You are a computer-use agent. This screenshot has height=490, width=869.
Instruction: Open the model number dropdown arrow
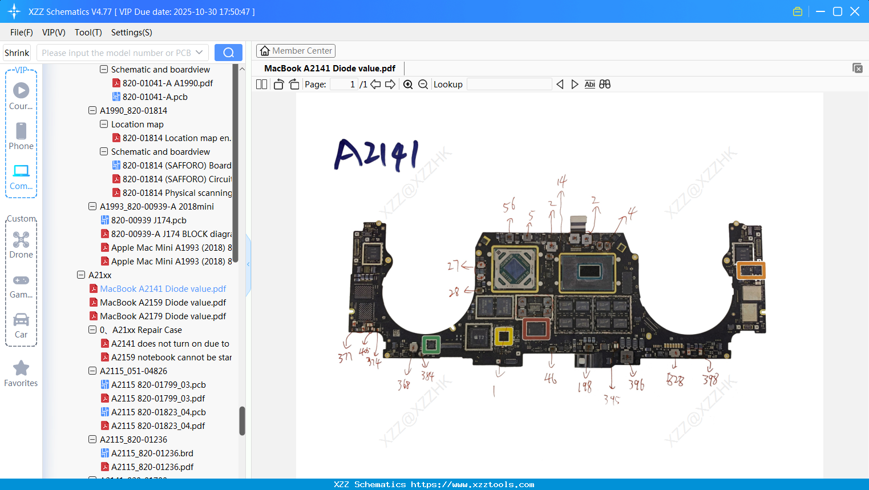199,53
